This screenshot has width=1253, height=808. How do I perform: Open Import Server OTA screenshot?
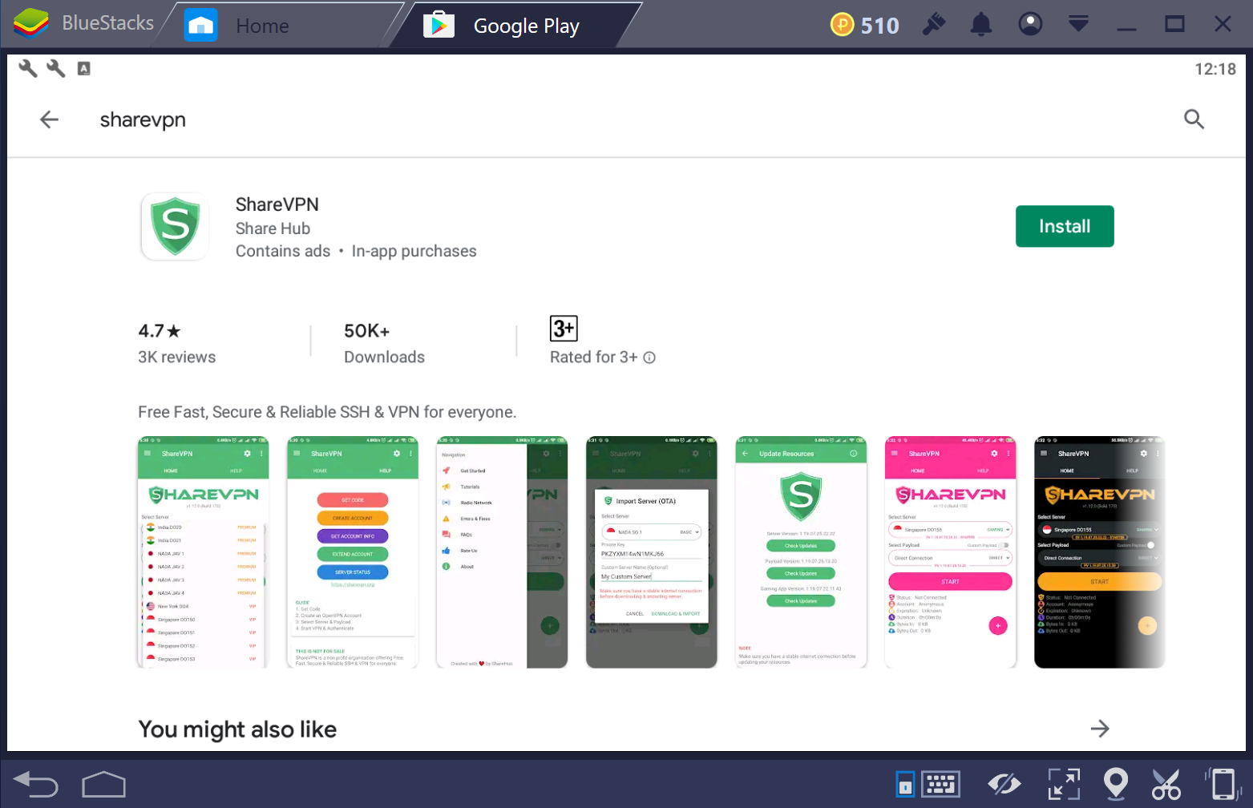tap(652, 552)
